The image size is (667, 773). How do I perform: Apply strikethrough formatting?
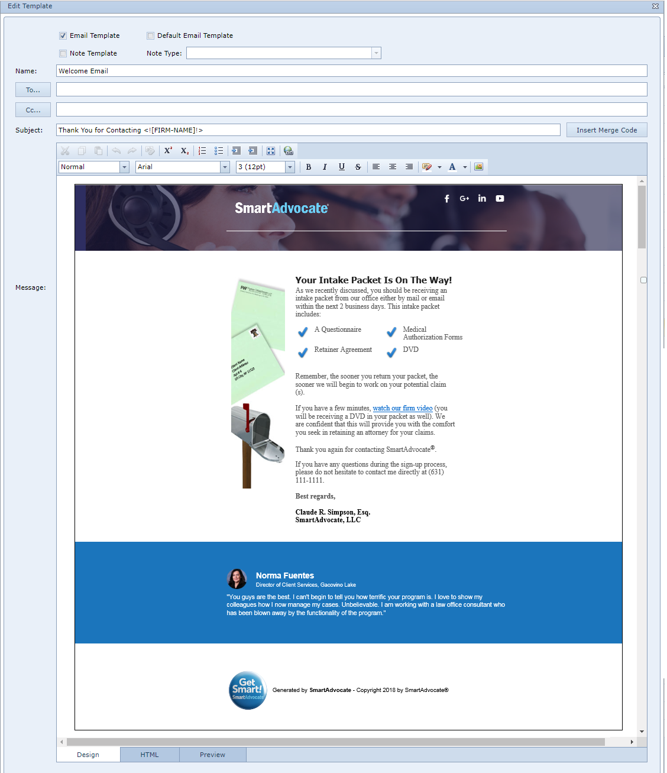[x=358, y=167]
